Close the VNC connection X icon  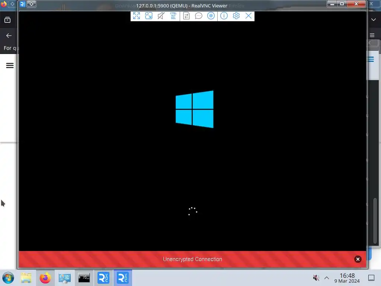(x=249, y=16)
